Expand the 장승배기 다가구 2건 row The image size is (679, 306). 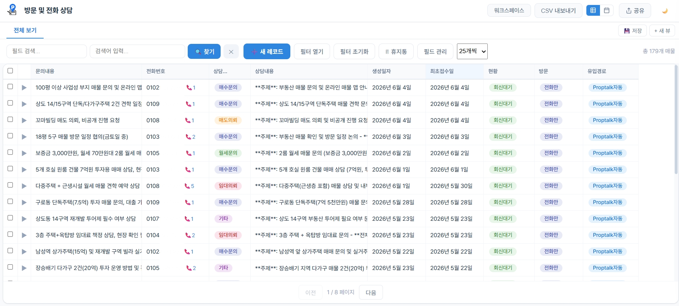point(24,268)
